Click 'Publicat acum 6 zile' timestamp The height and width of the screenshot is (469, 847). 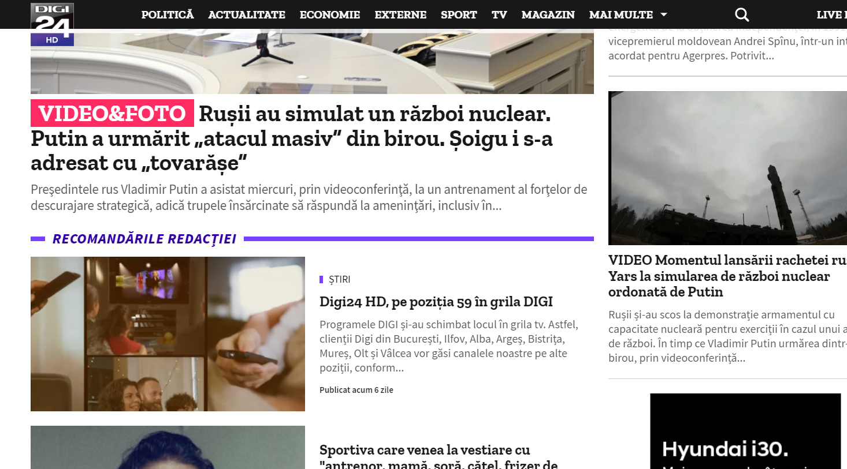point(356,390)
